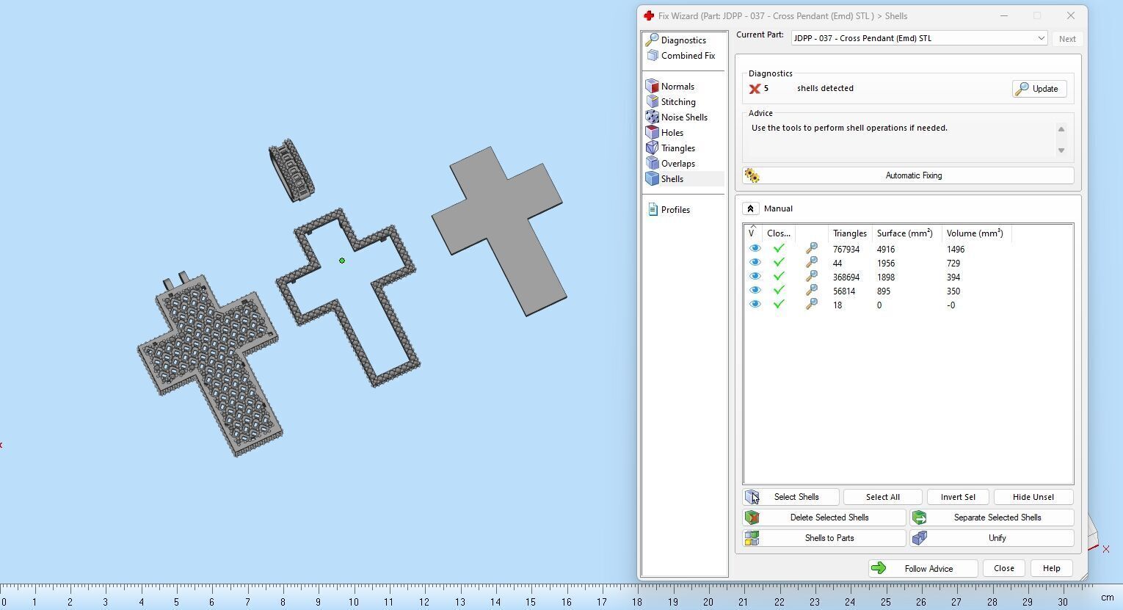Click the Select Shells button

point(791,497)
